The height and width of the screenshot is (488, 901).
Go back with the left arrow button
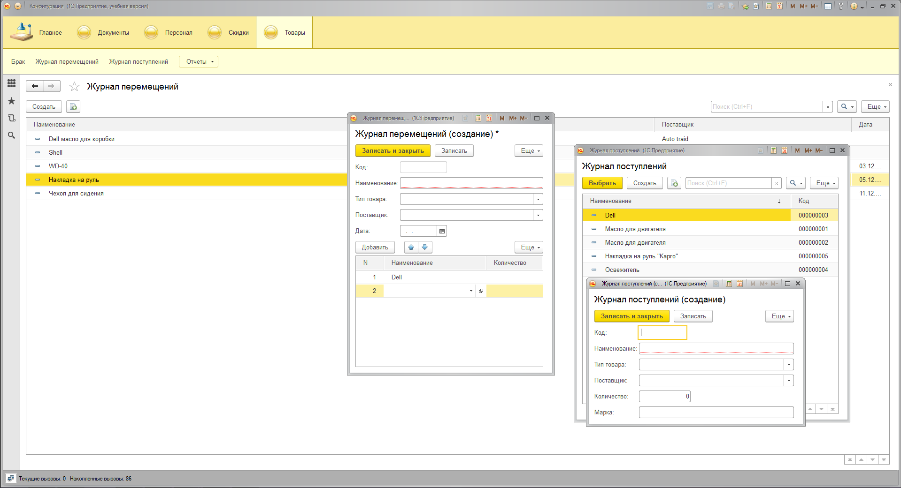pyautogui.click(x=35, y=86)
